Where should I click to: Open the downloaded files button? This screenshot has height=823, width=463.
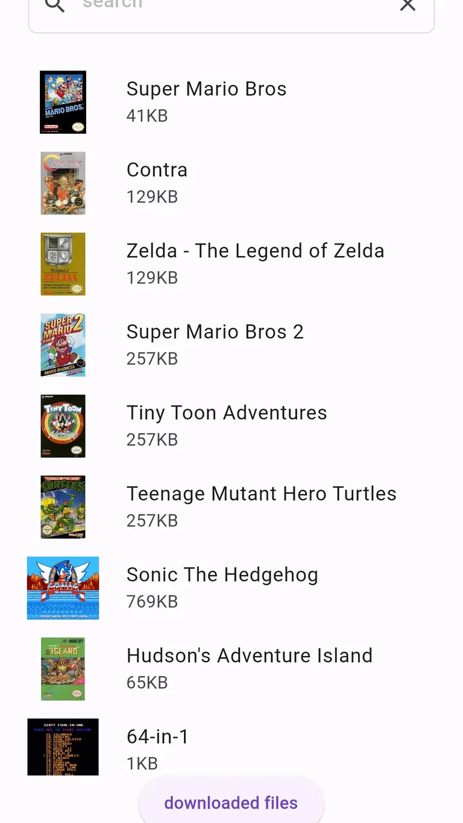pyautogui.click(x=231, y=803)
